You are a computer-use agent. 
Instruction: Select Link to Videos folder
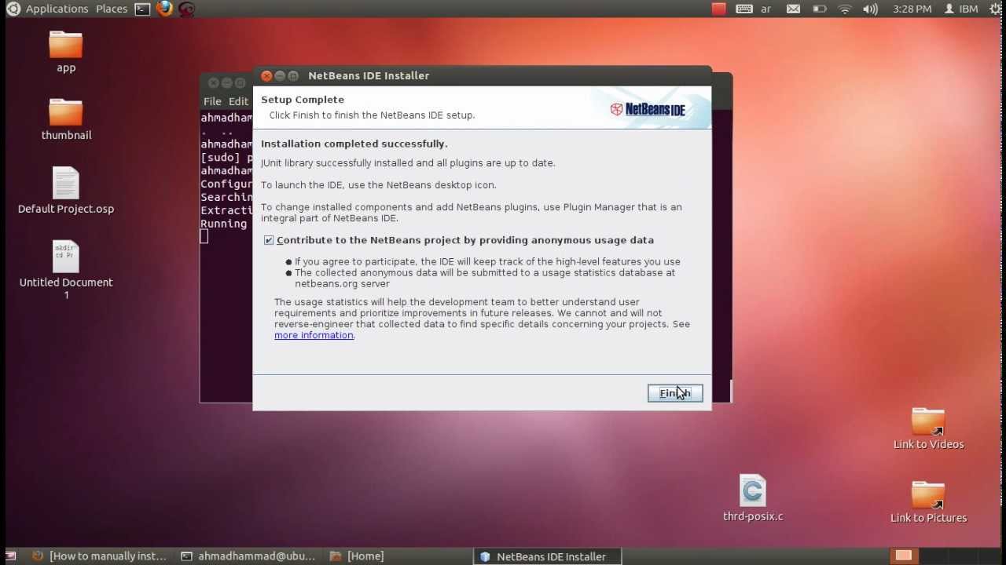(x=928, y=428)
